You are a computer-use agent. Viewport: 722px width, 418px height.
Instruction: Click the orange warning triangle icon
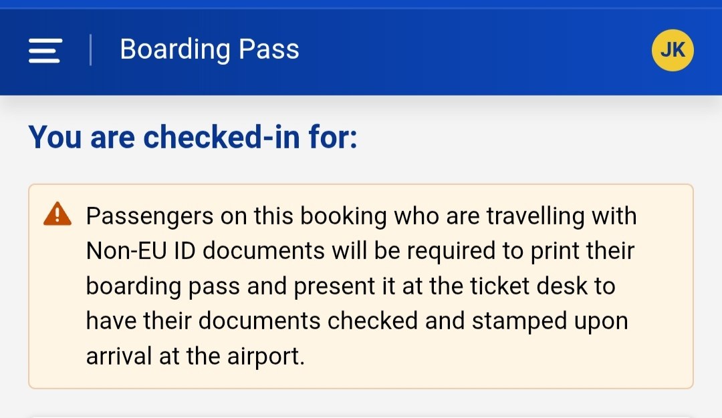(x=57, y=214)
